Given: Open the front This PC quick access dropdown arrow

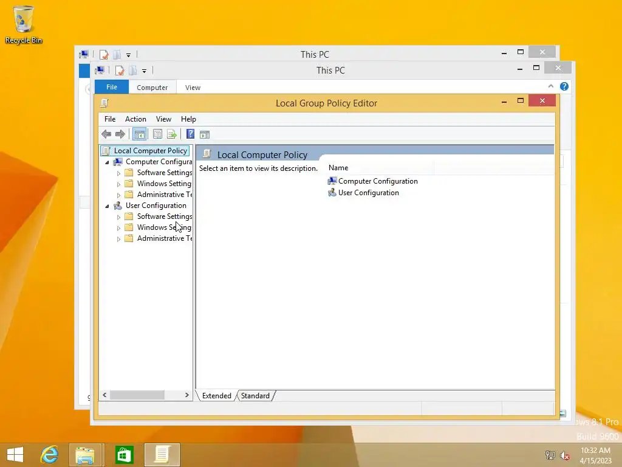Looking at the screenshot, I should [x=145, y=71].
